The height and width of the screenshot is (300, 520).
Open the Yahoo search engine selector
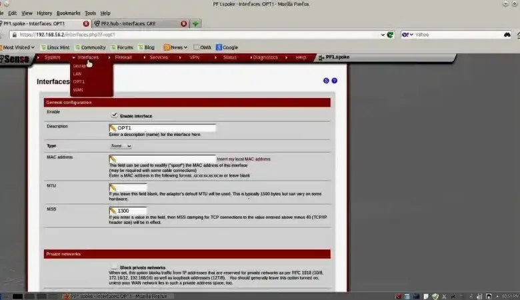tap(407, 35)
